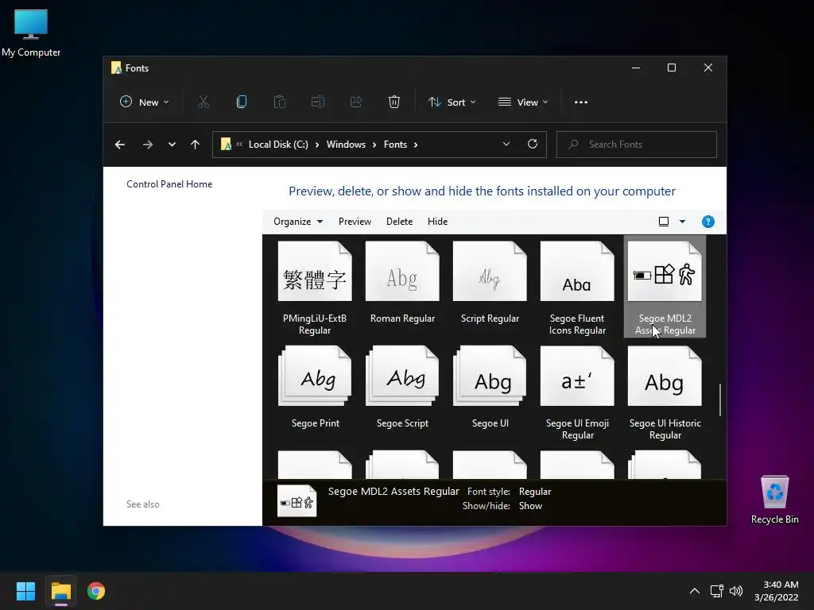Click the Regular font style value
Image resolution: width=814 pixels, height=610 pixels.
[x=535, y=492]
